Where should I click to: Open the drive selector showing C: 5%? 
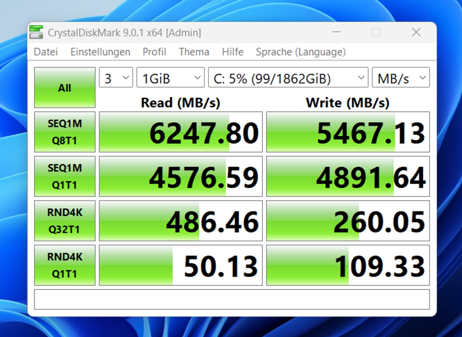tap(288, 78)
